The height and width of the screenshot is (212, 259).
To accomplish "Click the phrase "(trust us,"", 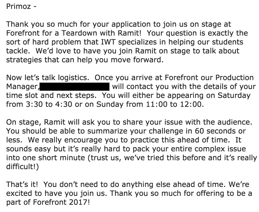I will click(104, 158).
